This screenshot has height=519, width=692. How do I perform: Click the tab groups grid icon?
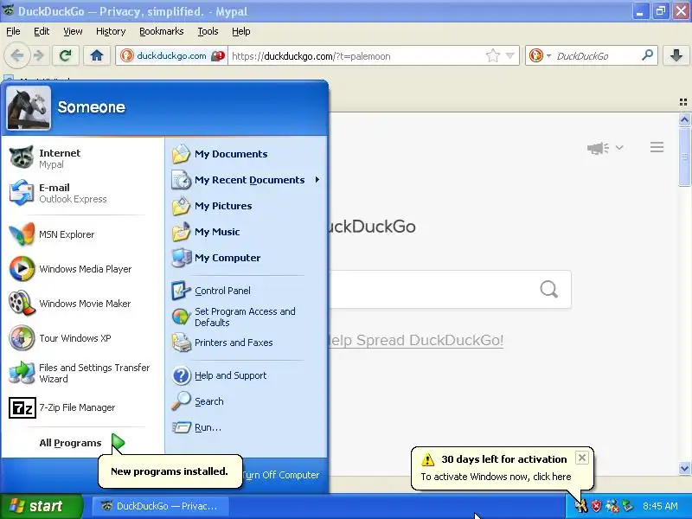[x=683, y=102]
